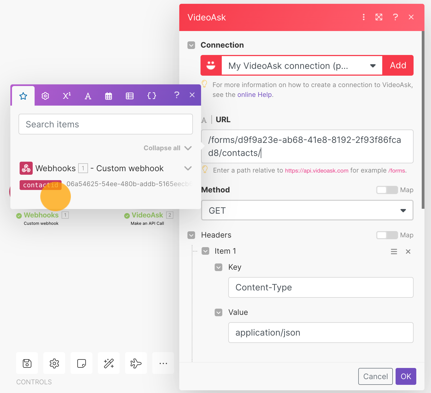431x393 pixels.
Task: Click the VideoAsk green check status icon
Action: coord(127,216)
